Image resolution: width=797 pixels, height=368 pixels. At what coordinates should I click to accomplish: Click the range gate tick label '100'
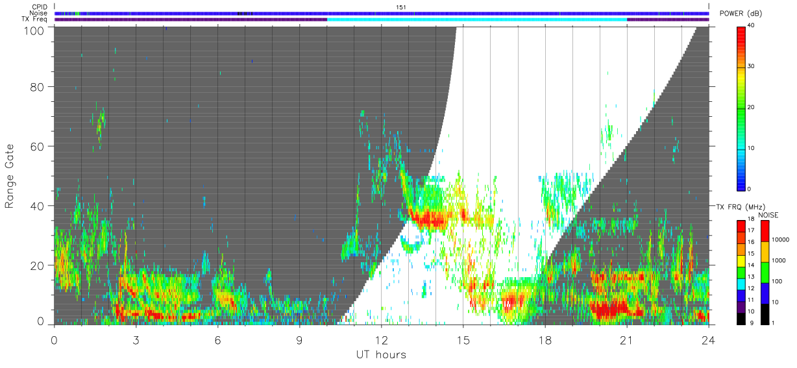click(33, 31)
